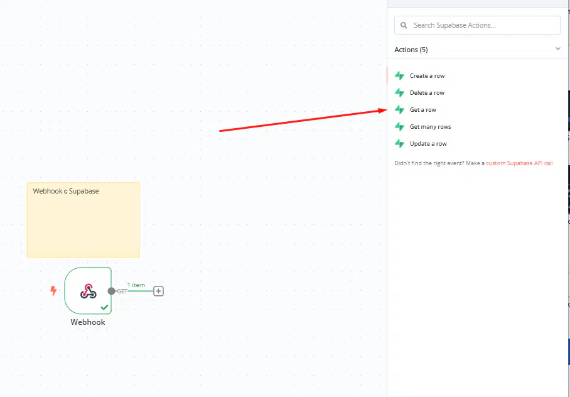Viewport: 570px width, 397px height.
Task: Click the 1 item connection label
Action: (136, 285)
